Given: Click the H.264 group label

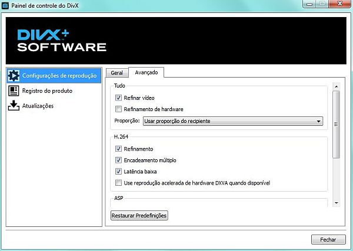Looking at the screenshot, I should click(x=121, y=136).
